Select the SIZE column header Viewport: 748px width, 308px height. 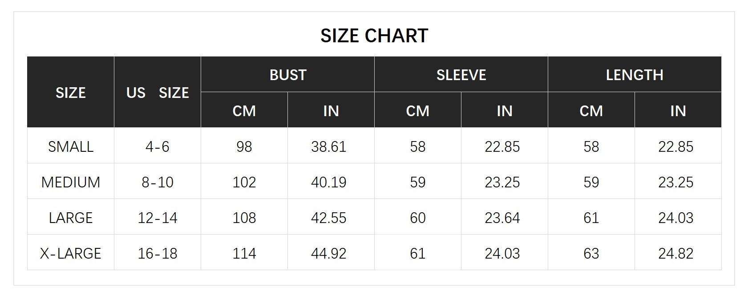point(70,93)
